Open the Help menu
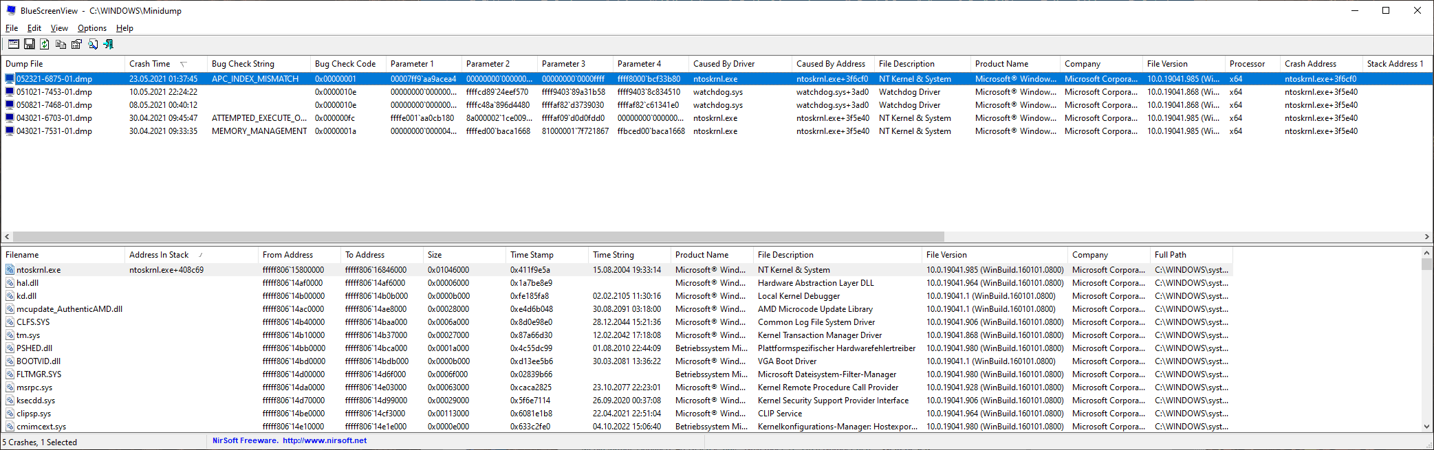The width and height of the screenshot is (1434, 450). click(124, 28)
